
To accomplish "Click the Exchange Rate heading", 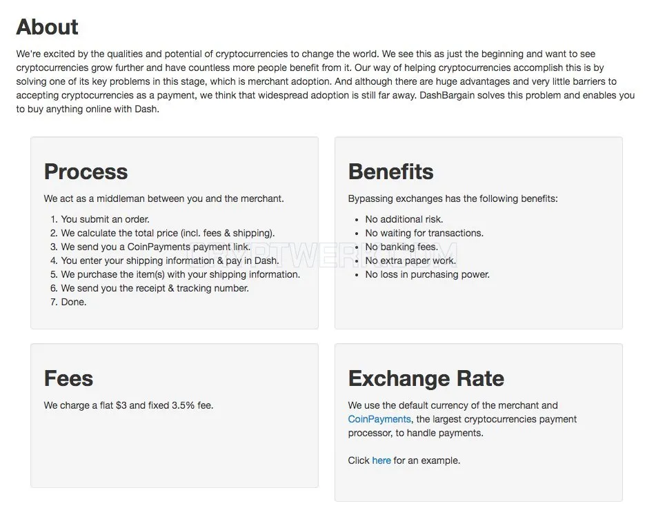I will pos(426,378).
